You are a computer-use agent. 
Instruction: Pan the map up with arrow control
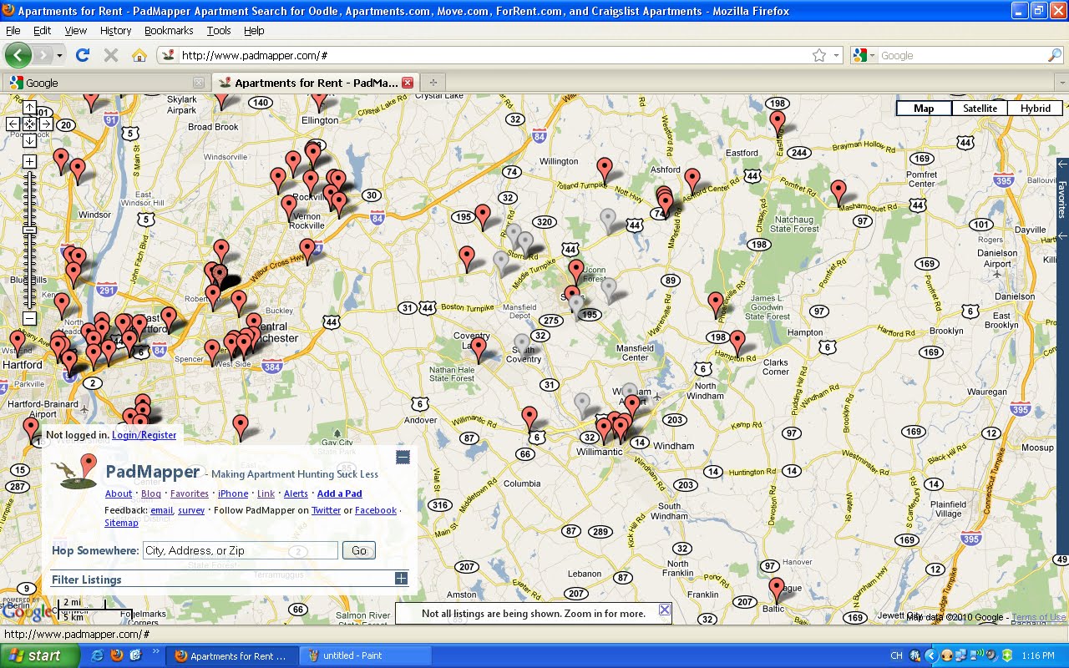(x=29, y=109)
